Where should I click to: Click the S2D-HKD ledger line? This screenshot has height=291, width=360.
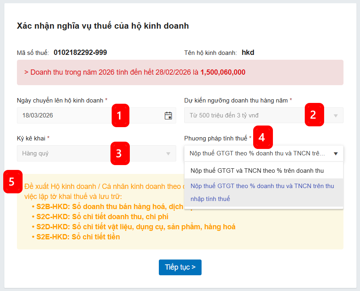(x=136, y=227)
